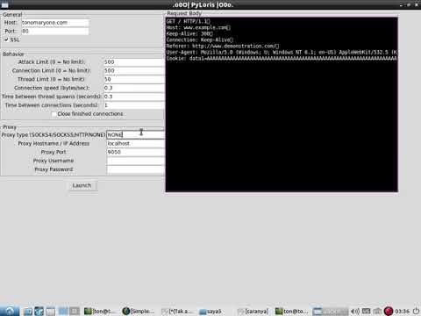The height and width of the screenshot is (316, 421).
Task: Close the PyLoris window
Action: pos(417,4)
